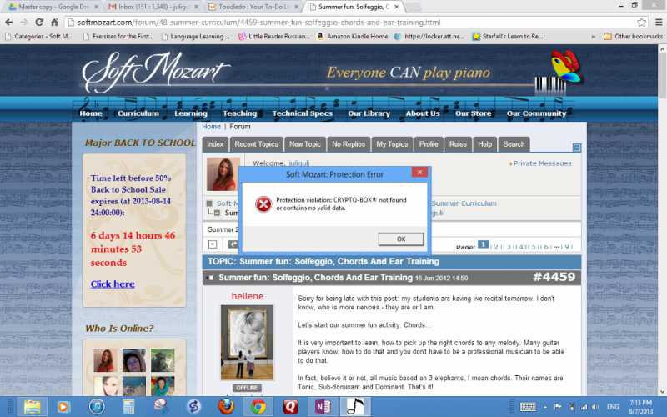Switch to the Toodledo To-Do tab
Viewport: 667px width, 417px height.
click(253, 7)
